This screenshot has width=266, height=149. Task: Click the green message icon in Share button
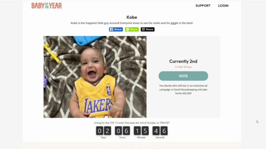coord(128,29)
